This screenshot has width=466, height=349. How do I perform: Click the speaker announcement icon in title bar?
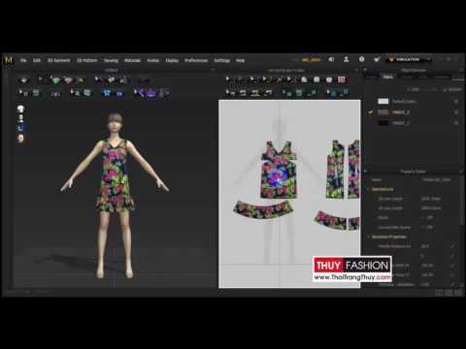click(331, 59)
